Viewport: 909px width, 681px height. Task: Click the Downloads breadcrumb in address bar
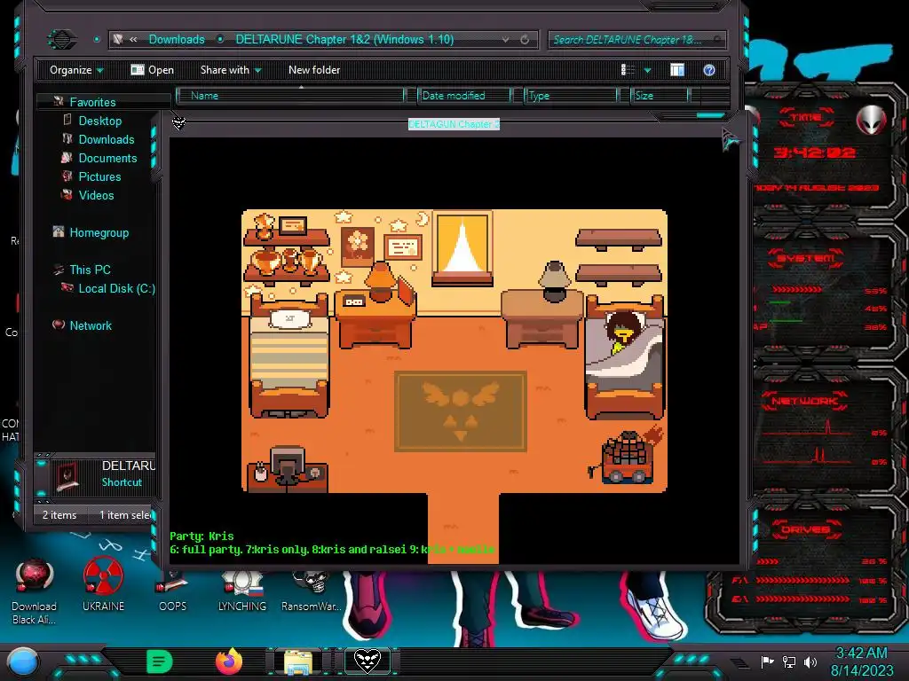(177, 39)
